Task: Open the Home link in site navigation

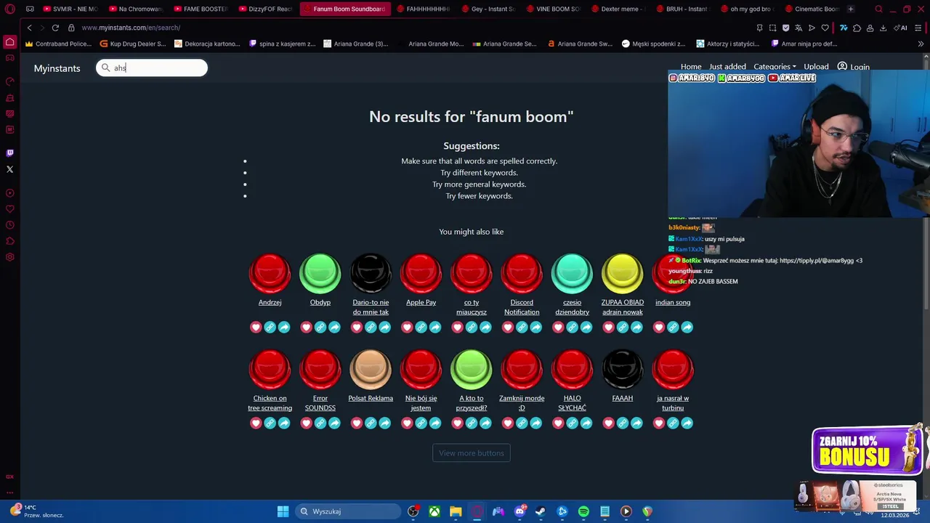Action: (x=691, y=67)
